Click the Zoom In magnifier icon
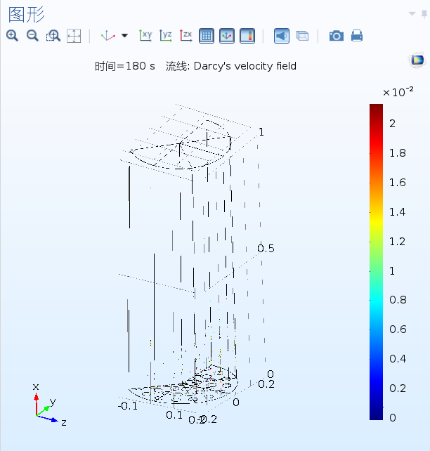The height and width of the screenshot is (451, 430). point(12,36)
